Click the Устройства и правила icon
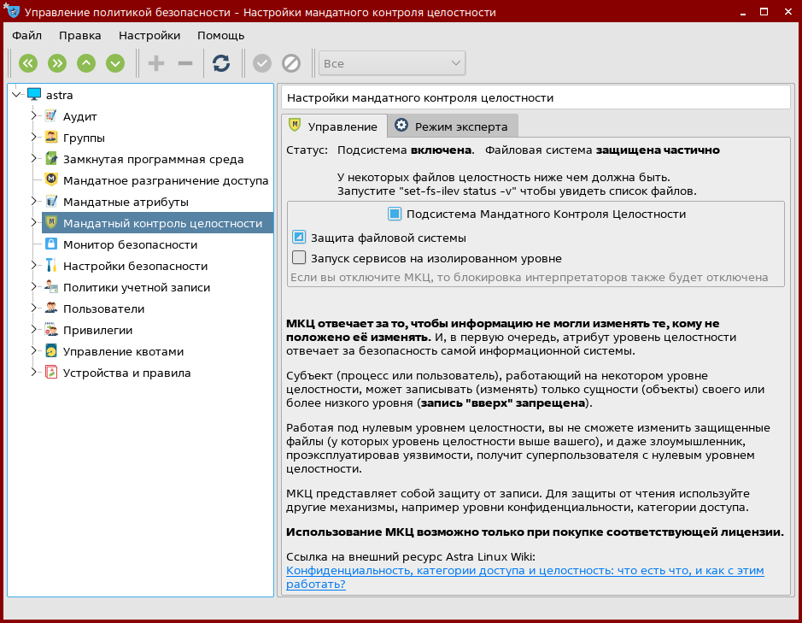This screenshot has width=802, height=623. tap(51, 373)
